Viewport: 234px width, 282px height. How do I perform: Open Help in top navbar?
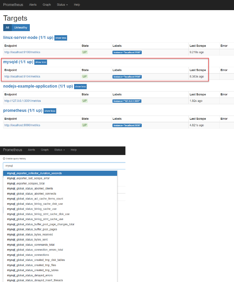pyautogui.click(x=77, y=5)
